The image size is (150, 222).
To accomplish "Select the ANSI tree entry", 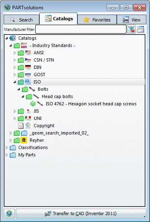I will tap(39, 53).
